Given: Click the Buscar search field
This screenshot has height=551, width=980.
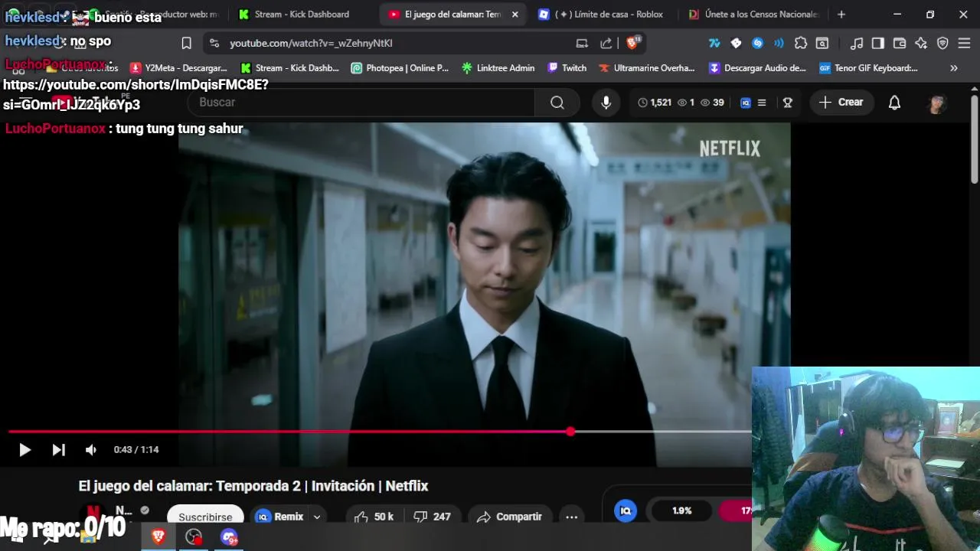Looking at the screenshot, I should pyautogui.click(x=360, y=103).
